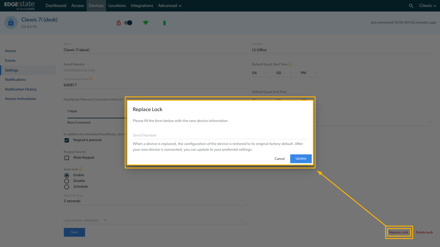Click the CG (LS-7i) model text

tap(29, 27)
